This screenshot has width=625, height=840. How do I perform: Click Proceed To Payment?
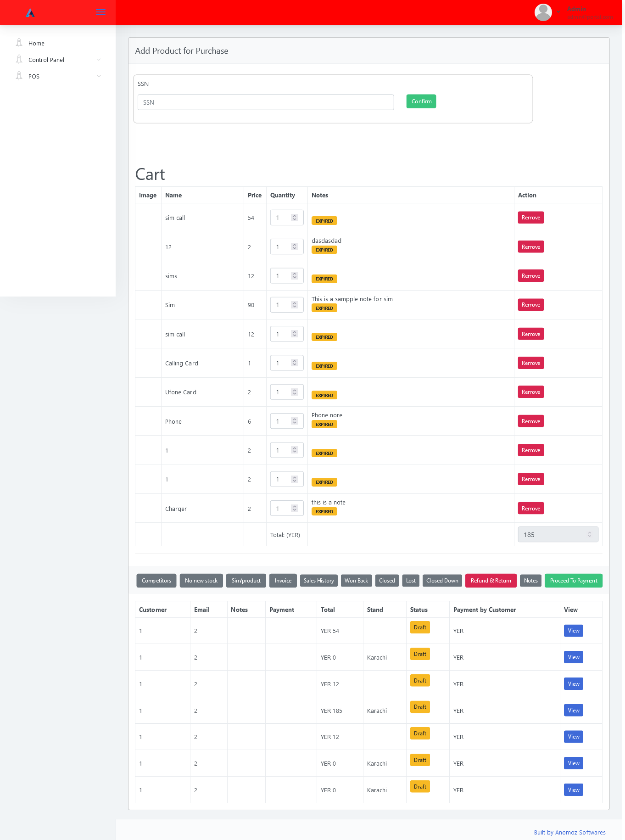(573, 581)
